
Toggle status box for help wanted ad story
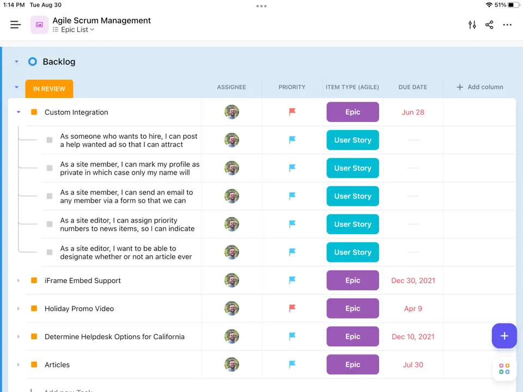click(50, 140)
